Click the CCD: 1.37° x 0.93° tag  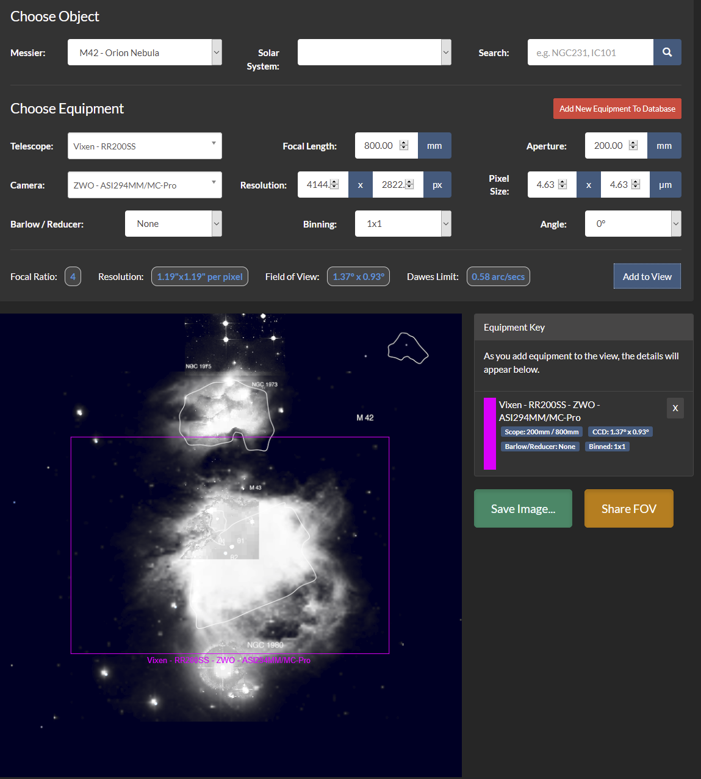click(620, 432)
